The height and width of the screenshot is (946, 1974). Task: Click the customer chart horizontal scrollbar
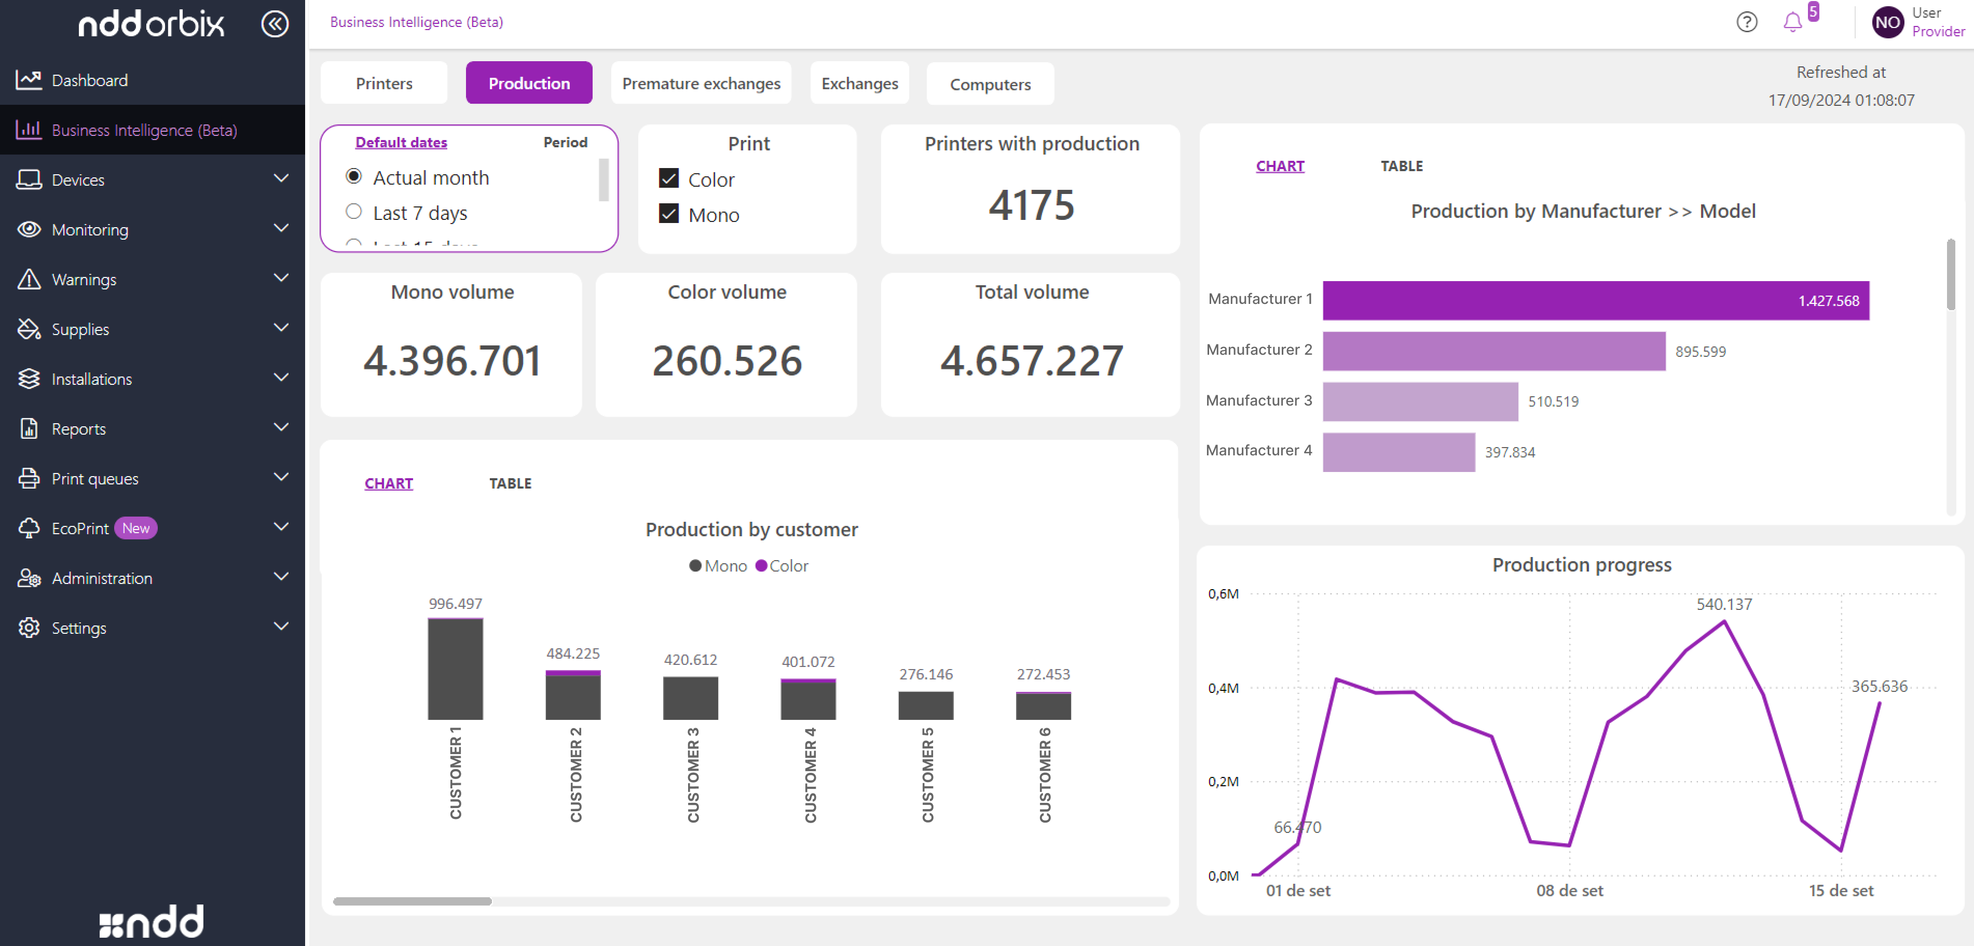pos(412,901)
